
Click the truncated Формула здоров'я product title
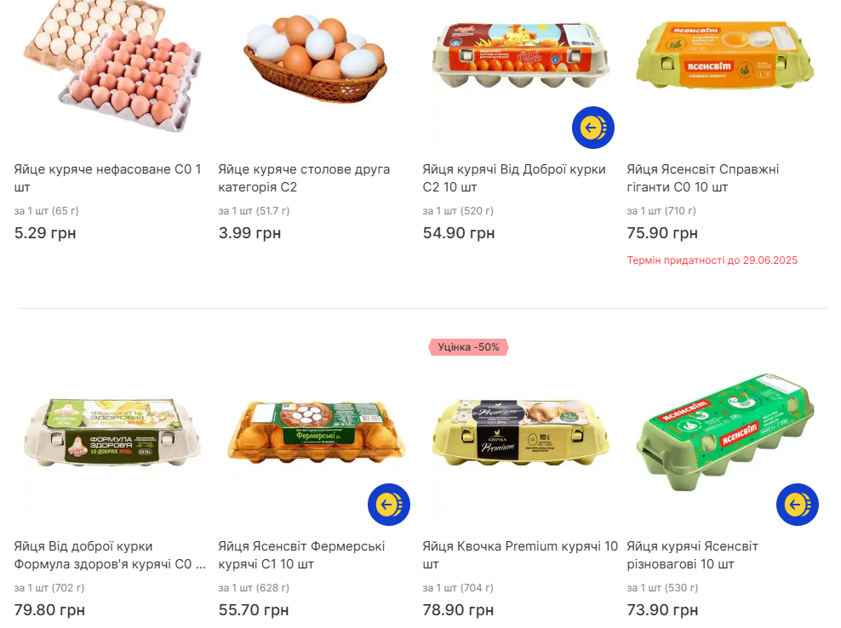[x=111, y=554]
